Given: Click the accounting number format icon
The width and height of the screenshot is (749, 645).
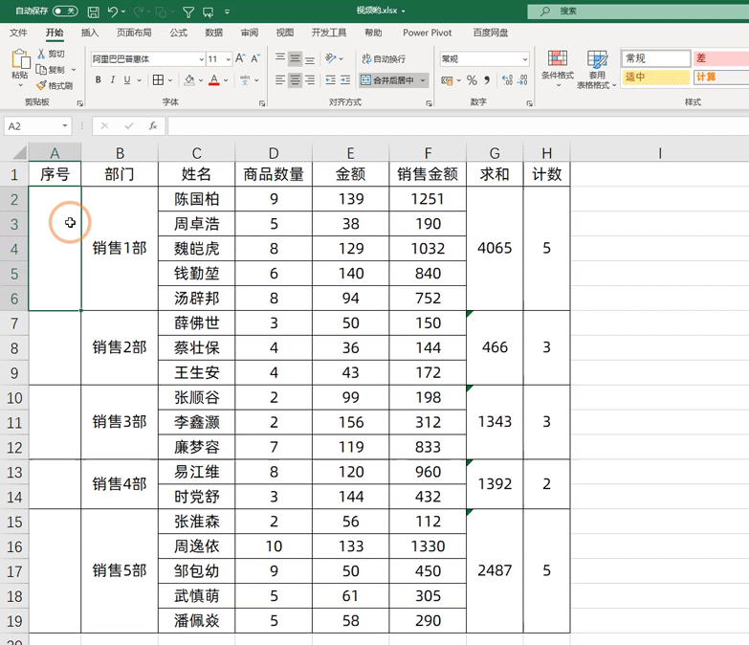Looking at the screenshot, I should [x=447, y=80].
